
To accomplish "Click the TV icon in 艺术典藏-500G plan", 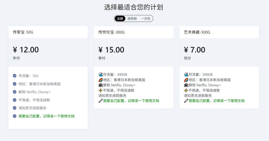I will (186, 85).
